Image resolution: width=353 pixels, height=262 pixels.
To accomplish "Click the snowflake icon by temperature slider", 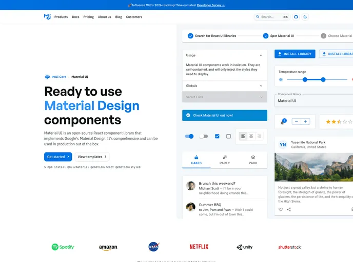I will [281, 79].
